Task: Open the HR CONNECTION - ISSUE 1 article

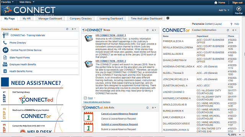Action: 111,35
